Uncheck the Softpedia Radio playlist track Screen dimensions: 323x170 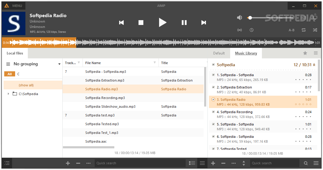pos(213,100)
